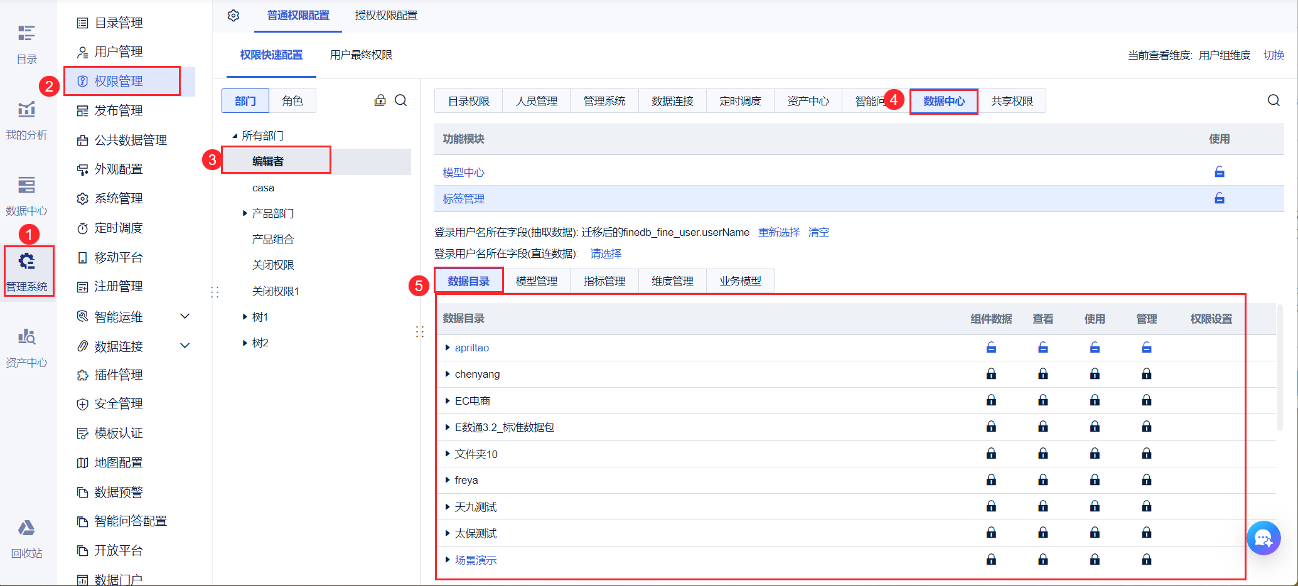Open the 模型中心 module link
The image size is (1298, 586).
click(x=463, y=173)
